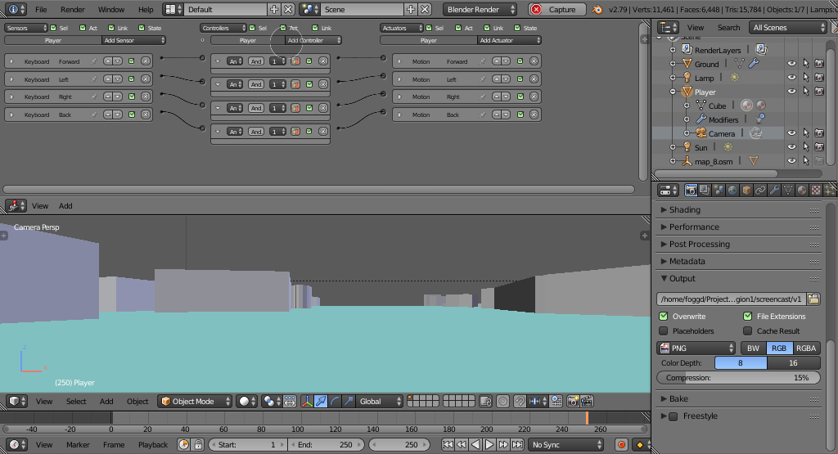Expand the Bake panel
The width and height of the screenshot is (838, 454).
click(x=678, y=399)
